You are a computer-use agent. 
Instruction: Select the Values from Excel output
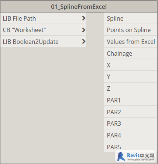[131, 42]
